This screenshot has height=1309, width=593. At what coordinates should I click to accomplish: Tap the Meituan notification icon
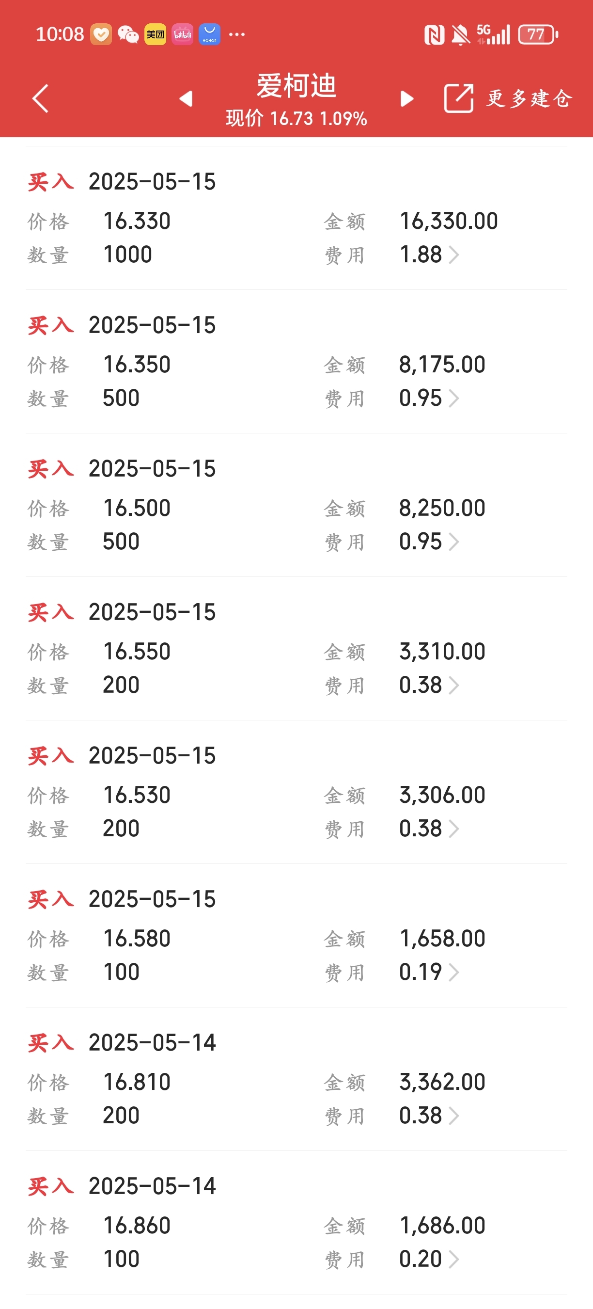point(156,34)
